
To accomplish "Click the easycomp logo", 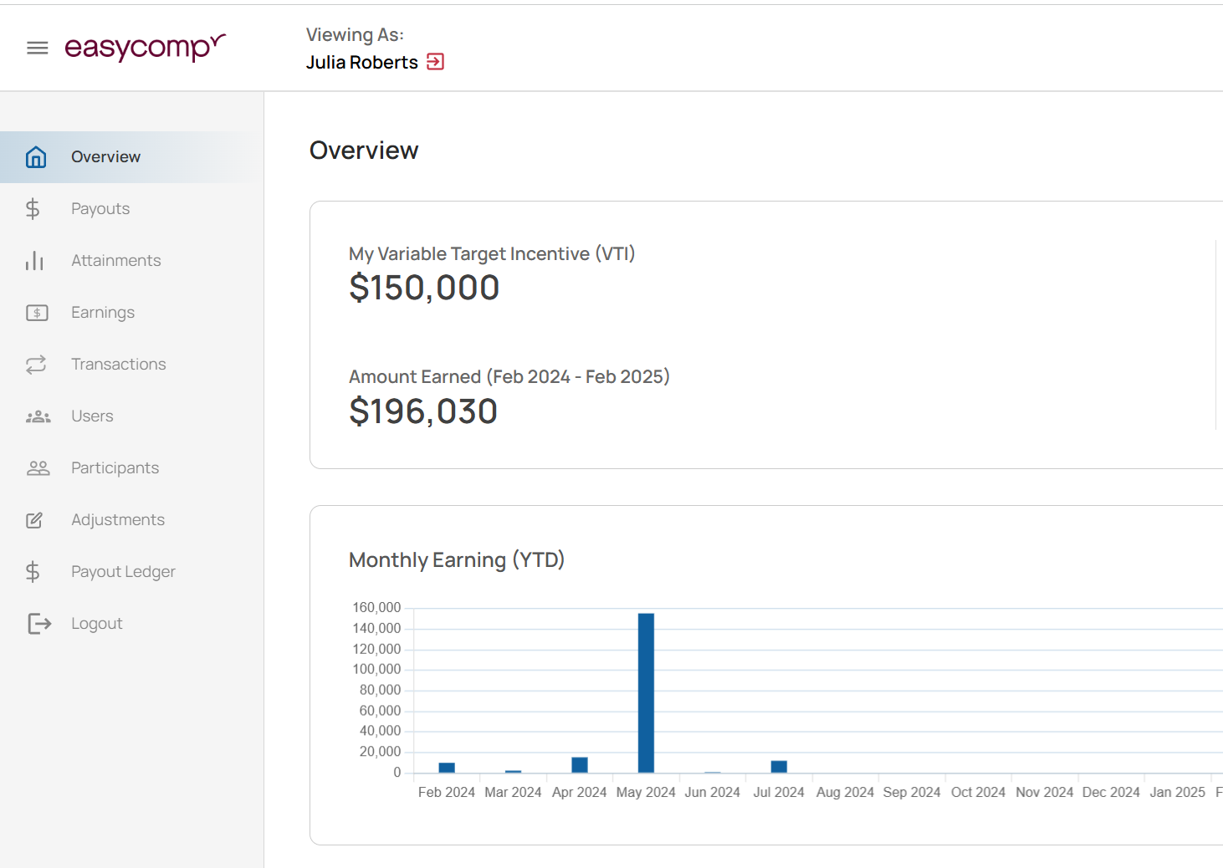I will coord(145,48).
